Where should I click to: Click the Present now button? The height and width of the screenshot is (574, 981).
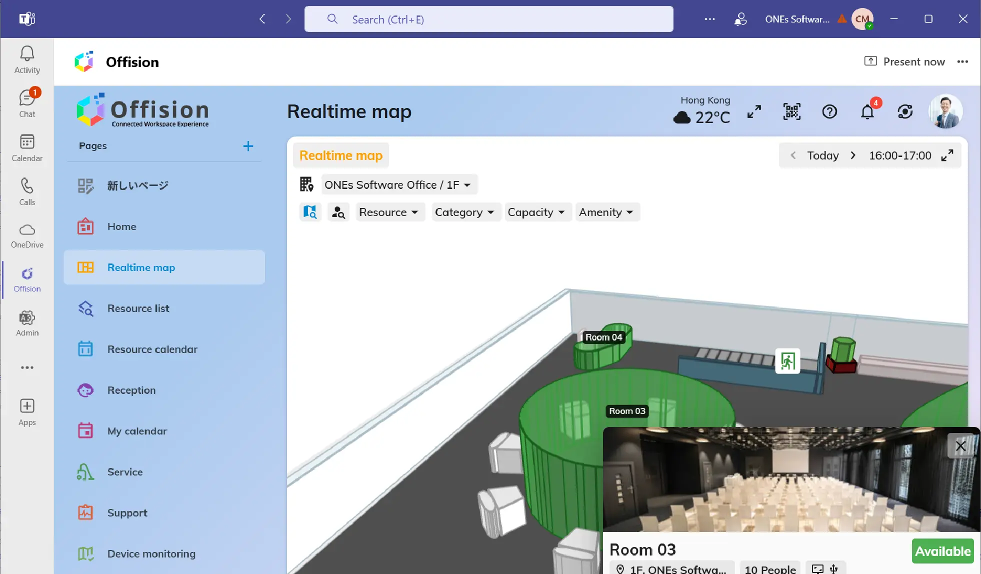click(904, 61)
